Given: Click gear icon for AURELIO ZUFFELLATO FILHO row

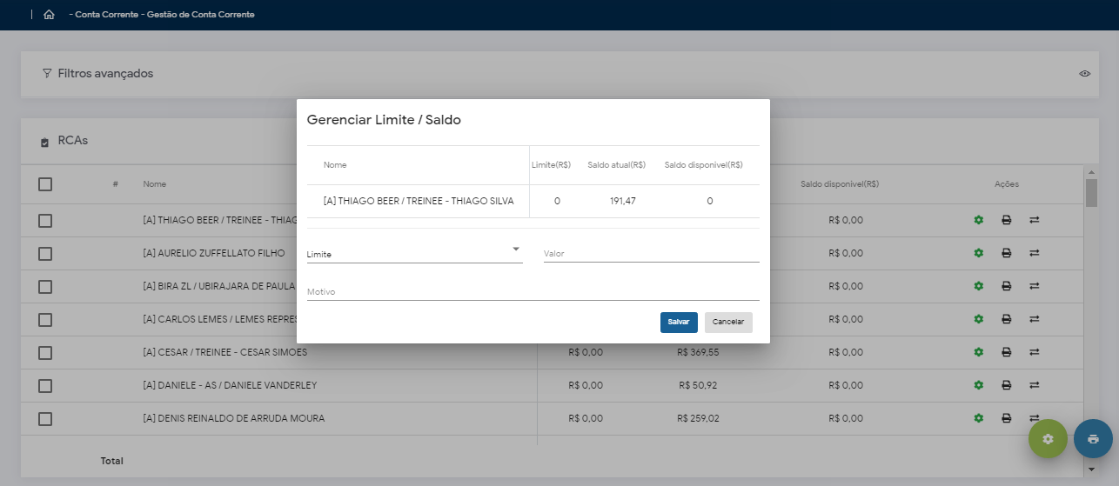Looking at the screenshot, I should (x=978, y=253).
